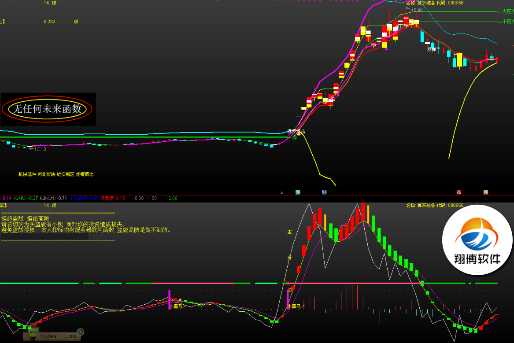The height and width of the screenshot is (343, 514).
Task: Click the '浪' label in indicator pane
Action: 289,290
